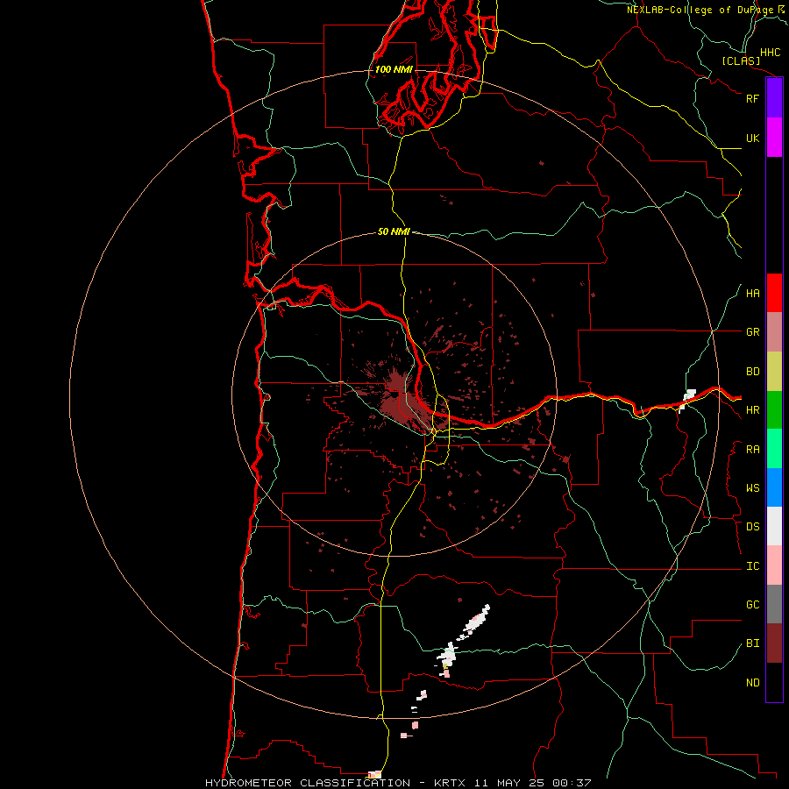Click the 50 NMI range ring label

tap(394, 231)
